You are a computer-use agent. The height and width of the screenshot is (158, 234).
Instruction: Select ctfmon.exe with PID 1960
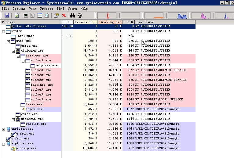pyautogui.click(x=98, y=138)
